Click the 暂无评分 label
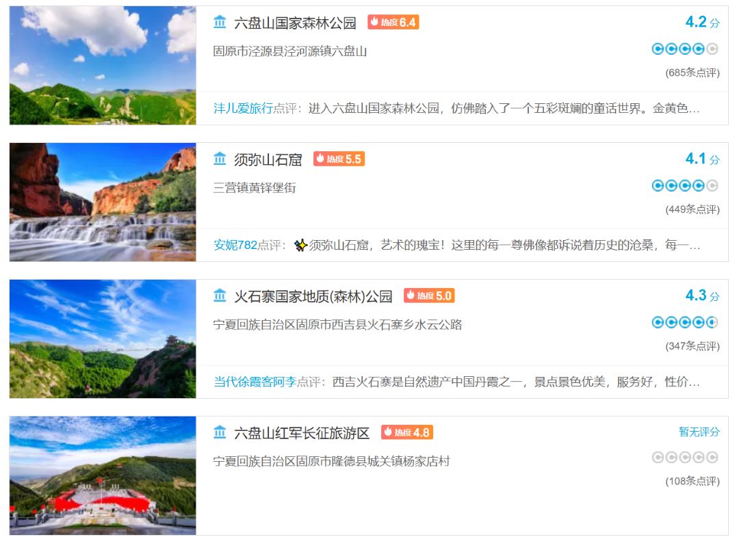 coord(699,432)
